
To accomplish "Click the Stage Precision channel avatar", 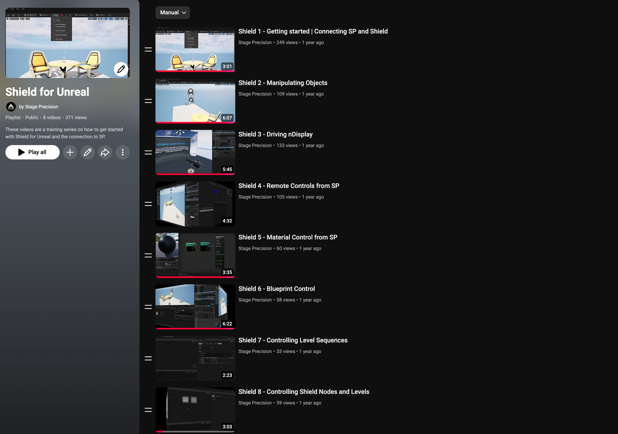I will click(x=11, y=107).
